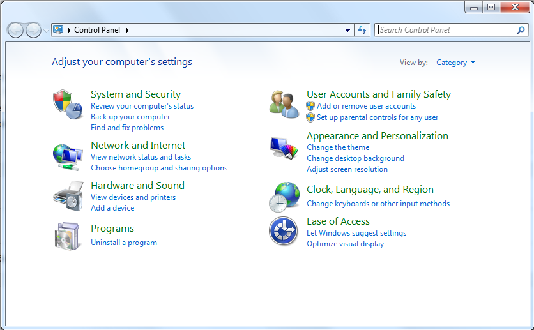This screenshot has width=534, height=330.
Task: Open the Appearance and Personalization monitor icon
Action: [x=284, y=148]
